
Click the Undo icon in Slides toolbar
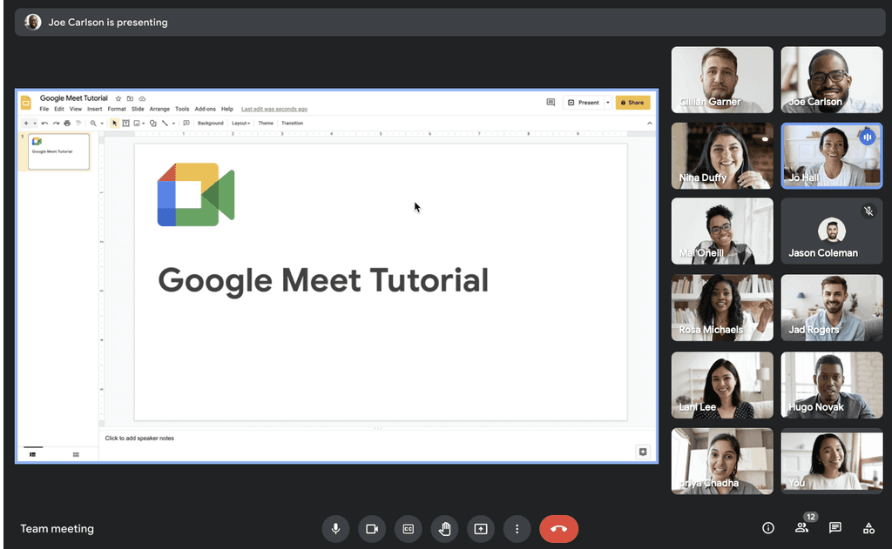[x=44, y=123]
